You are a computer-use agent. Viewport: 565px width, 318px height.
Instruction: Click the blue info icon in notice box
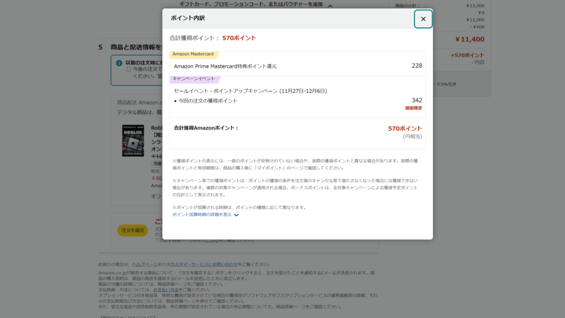click(x=119, y=63)
